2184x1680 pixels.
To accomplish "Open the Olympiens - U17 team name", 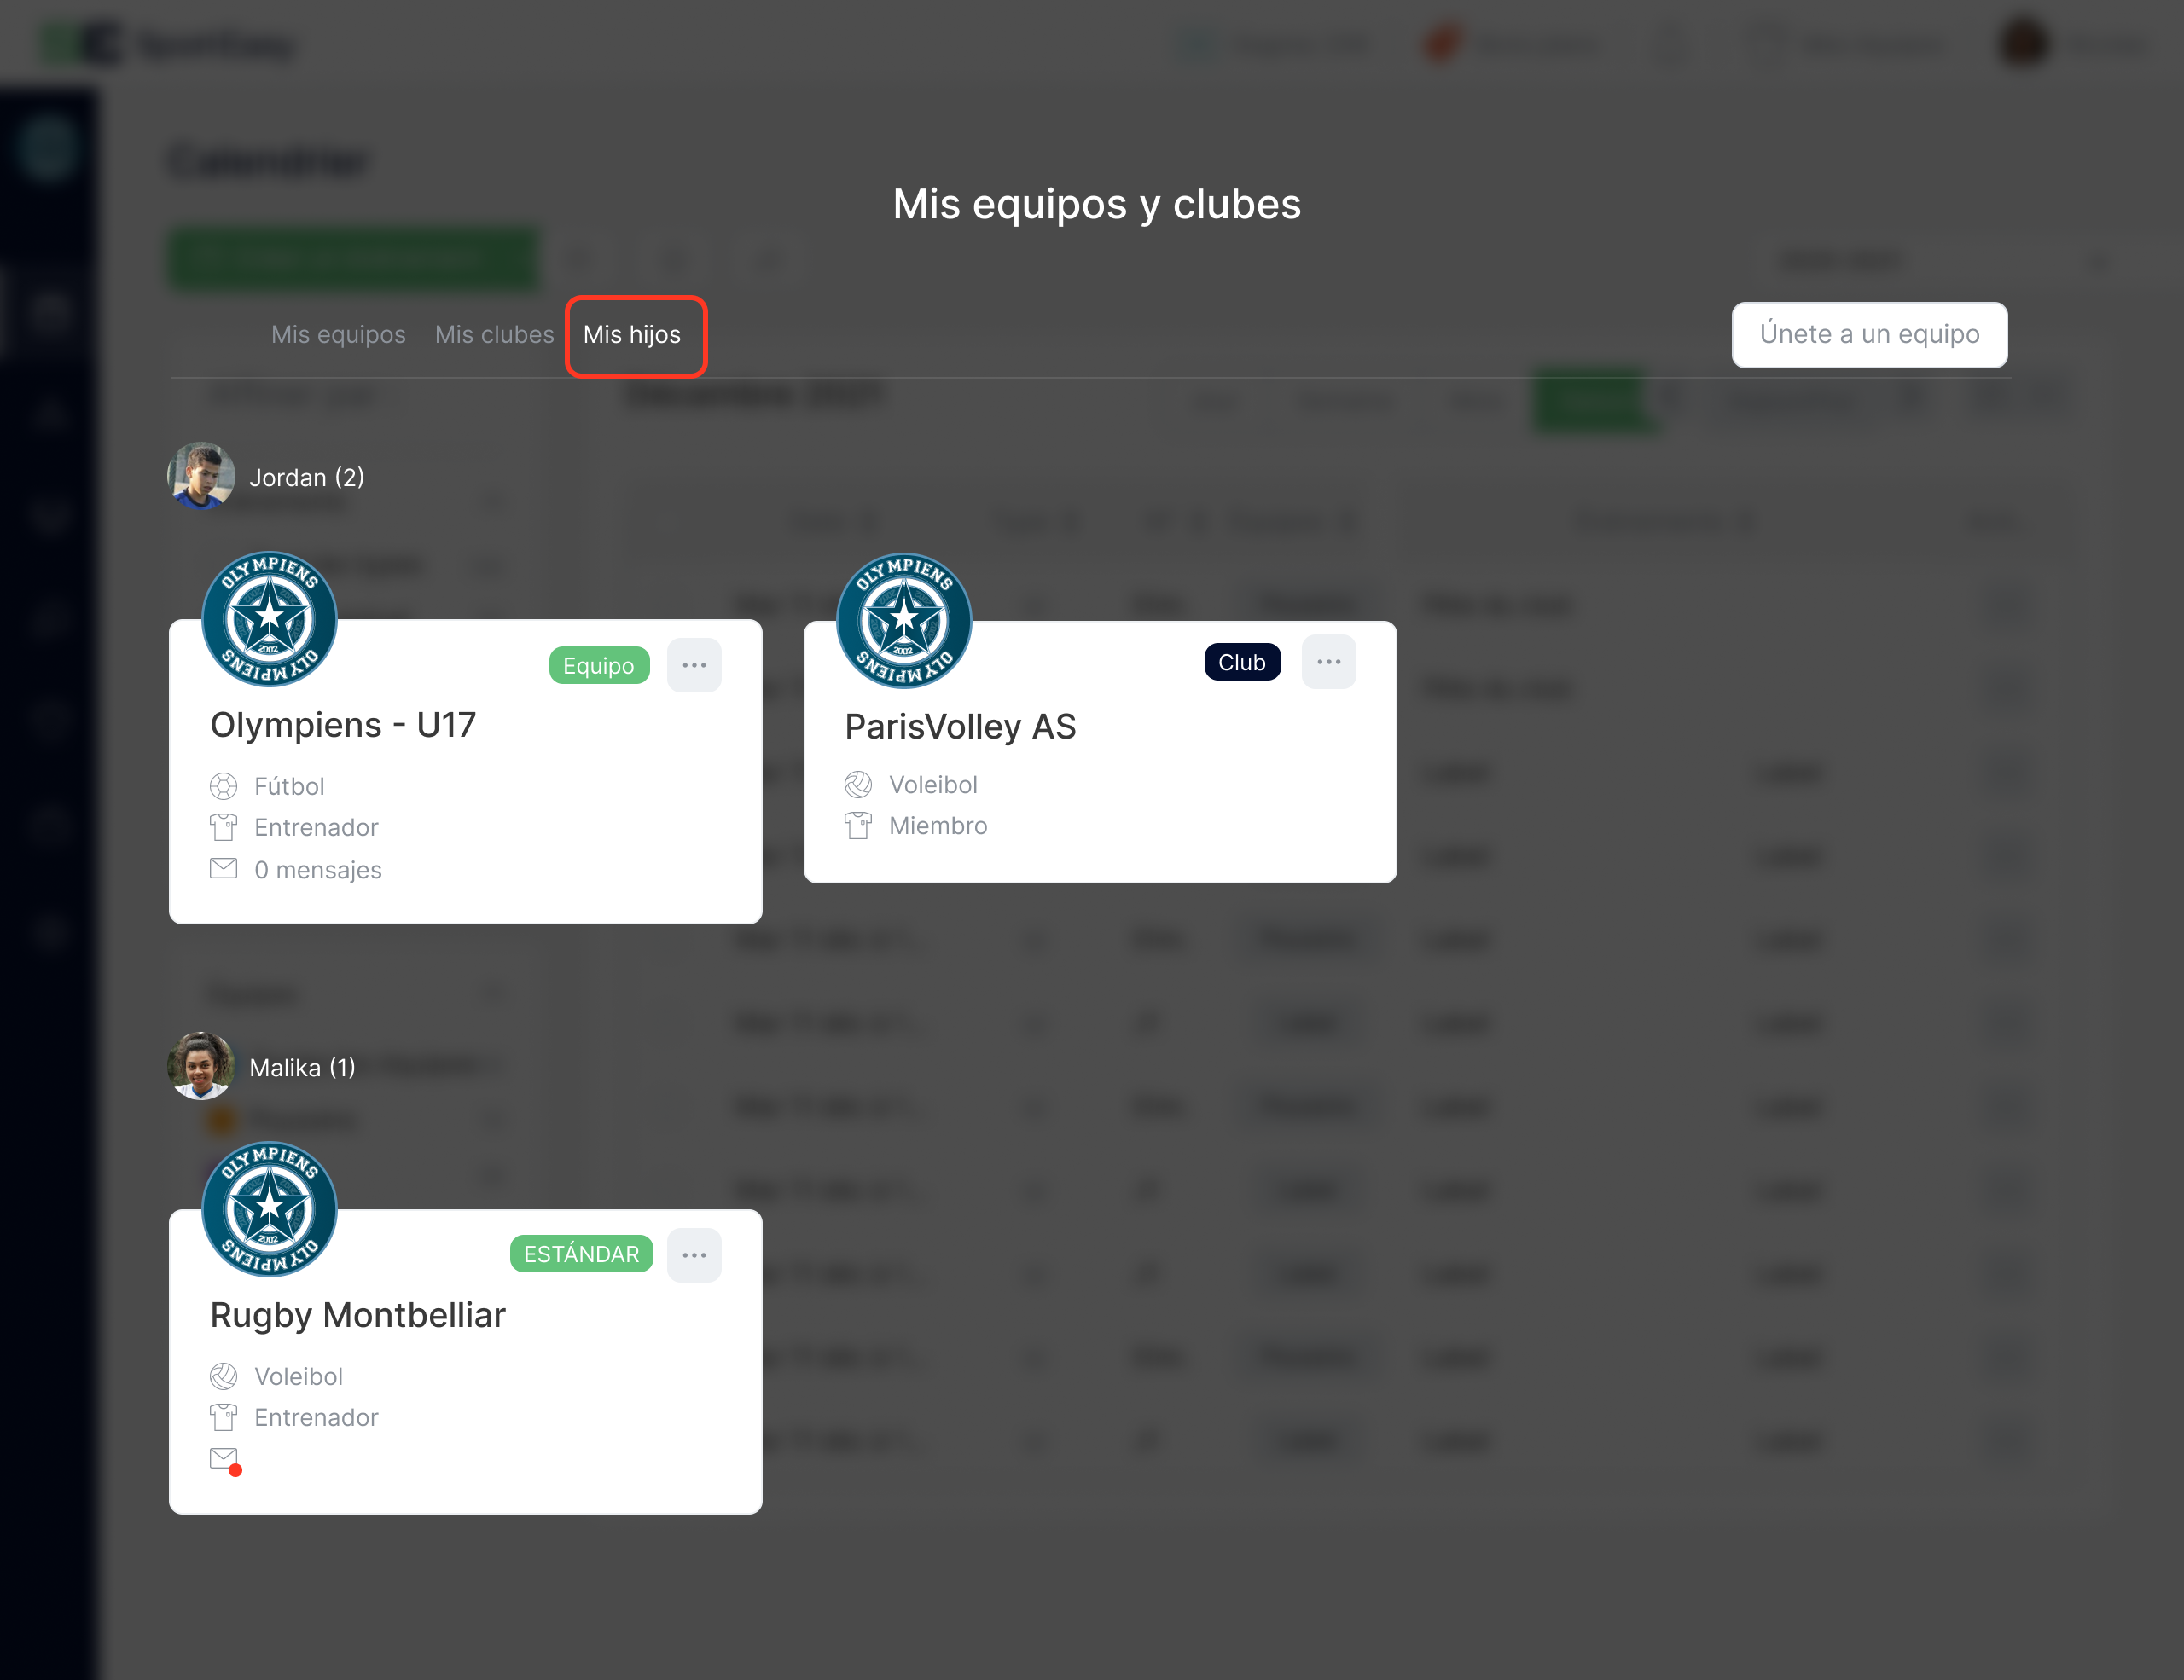I will pyautogui.click(x=343, y=725).
